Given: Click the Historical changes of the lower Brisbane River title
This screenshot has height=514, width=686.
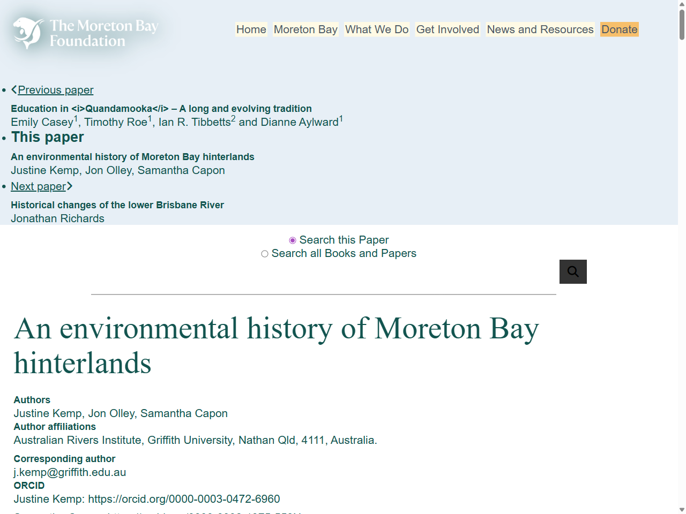Looking at the screenshot, I should 117,205.
